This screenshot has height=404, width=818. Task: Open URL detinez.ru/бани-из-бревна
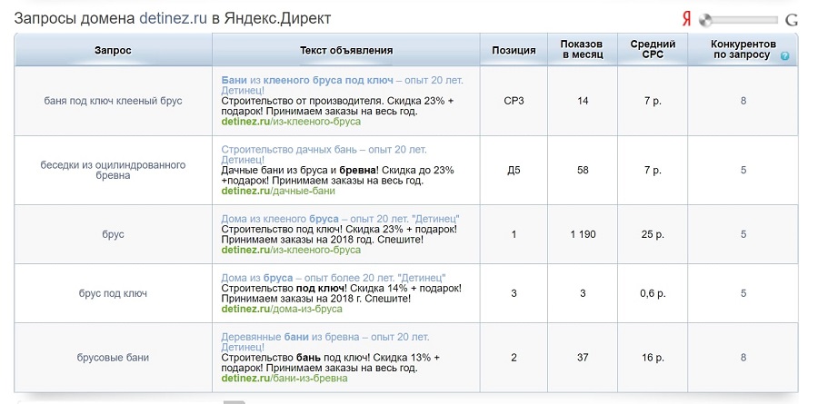[284, 378]
